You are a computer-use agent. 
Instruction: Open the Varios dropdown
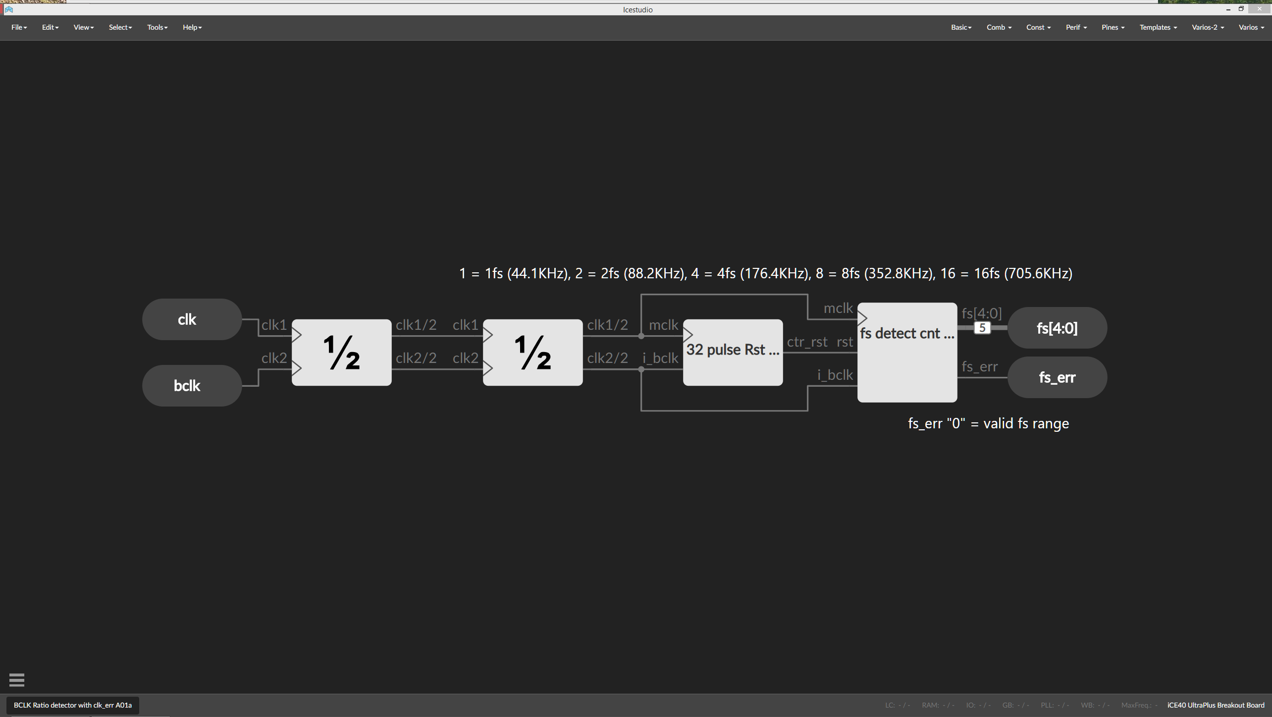(1251, 27)
